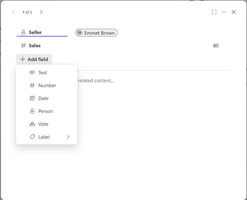
Task: Open the Label field type option
Action: [44, 137]
